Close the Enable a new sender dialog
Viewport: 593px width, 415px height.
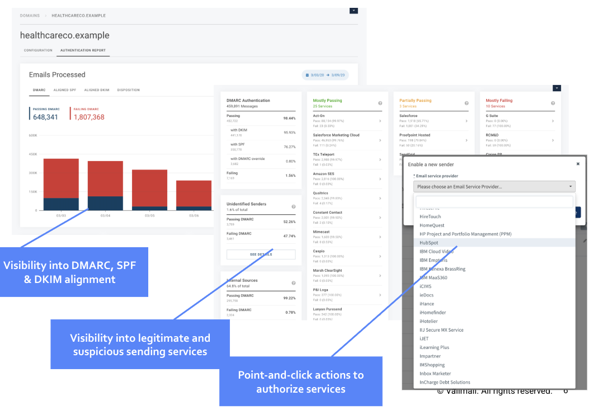pos(578,164)
